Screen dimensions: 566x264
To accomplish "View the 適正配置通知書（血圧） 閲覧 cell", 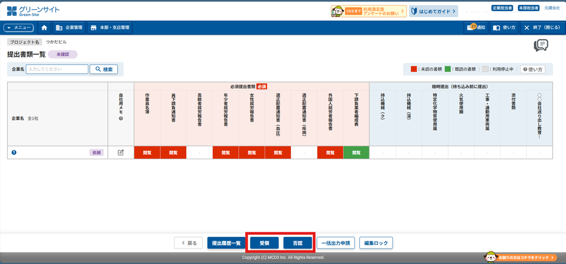I will 278,152.
